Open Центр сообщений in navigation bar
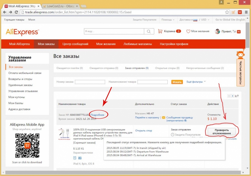Screen dimensions: 251x176 click(75, 44)
